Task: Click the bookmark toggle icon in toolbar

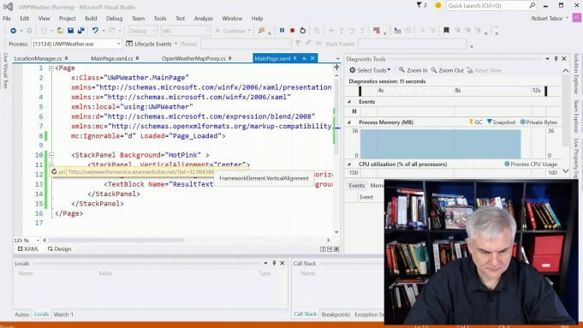Action: 446,31
